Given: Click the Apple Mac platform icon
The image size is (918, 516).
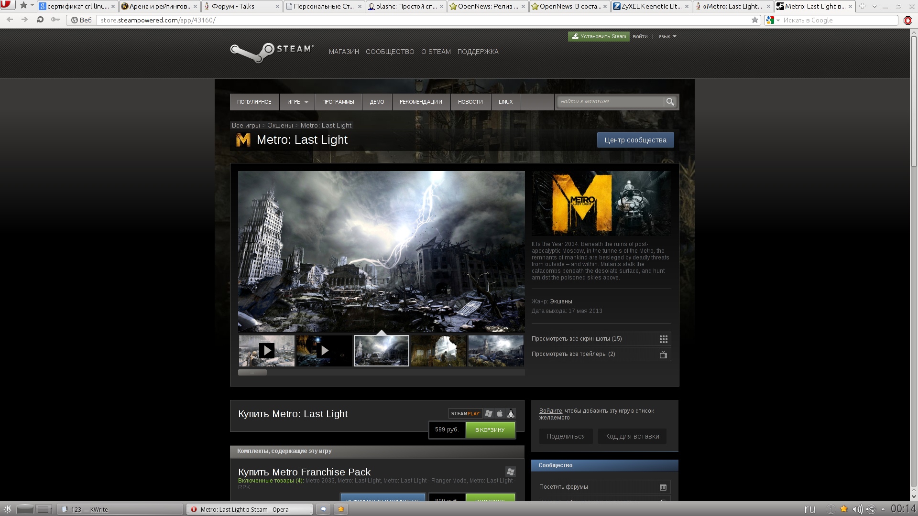Looking at the screenshot, I should click(x=500, y=414).
